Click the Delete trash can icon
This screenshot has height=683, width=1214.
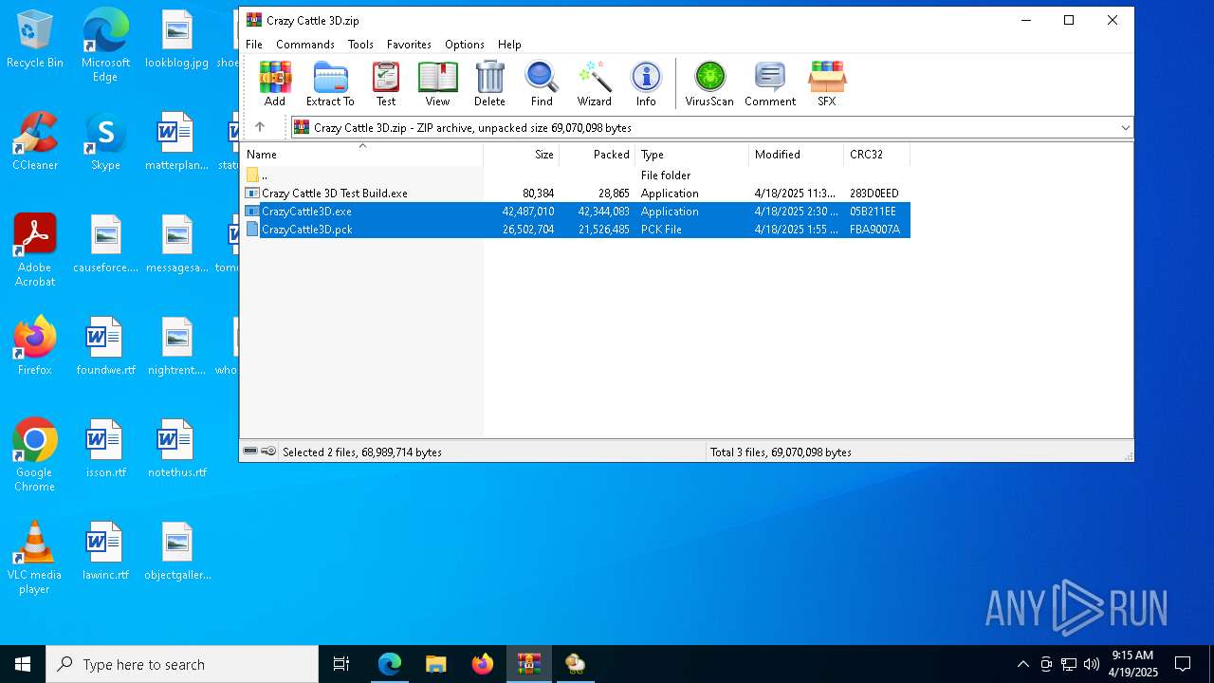click(489, 83)
